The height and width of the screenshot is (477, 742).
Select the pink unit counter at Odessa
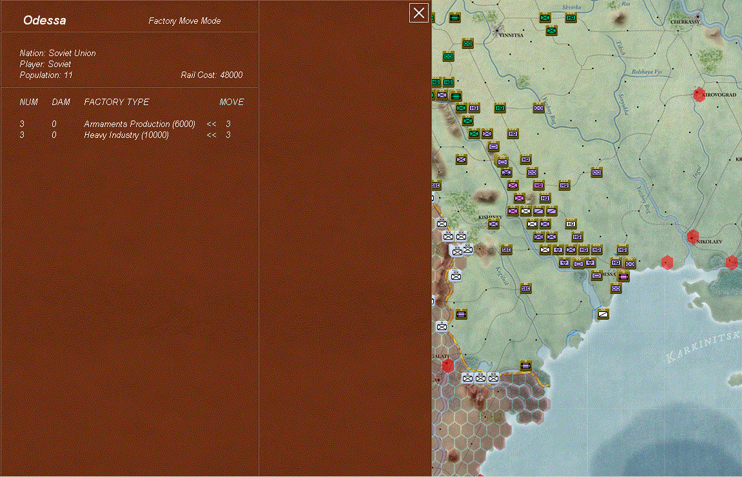click(x=623, y=277)
